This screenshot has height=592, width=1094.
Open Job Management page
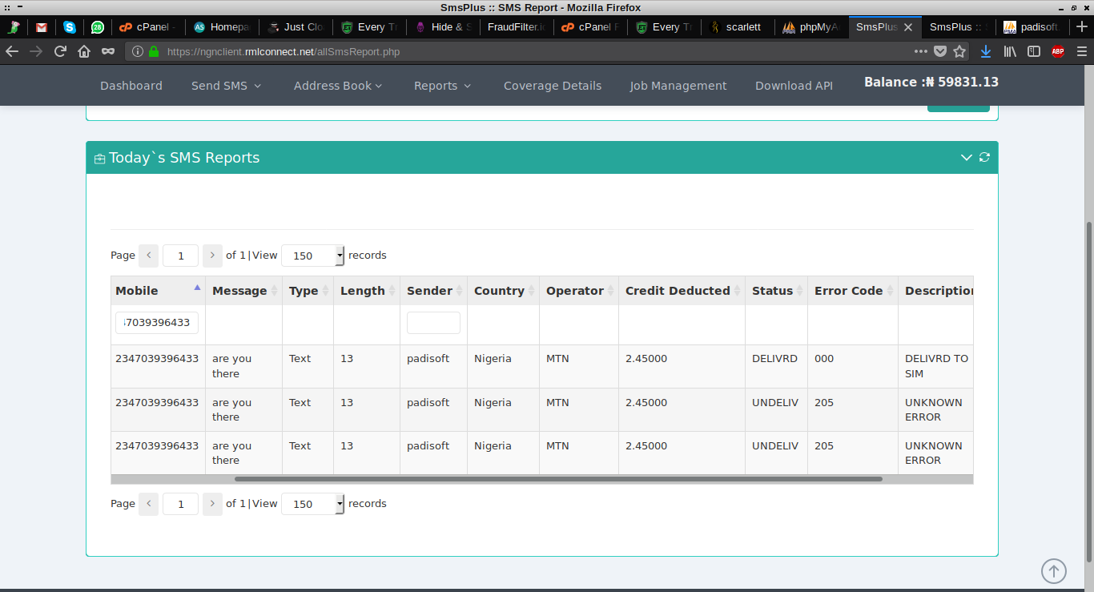(678, 86)
